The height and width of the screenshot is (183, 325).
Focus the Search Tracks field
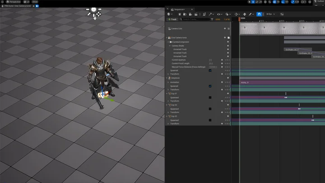195,19
